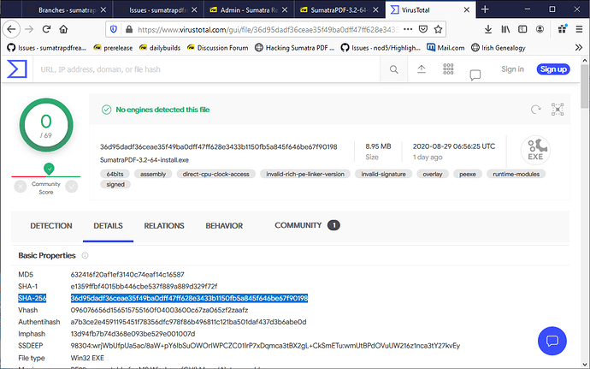Open a new browser tab
590x369 pixels.
coord(485,9)
